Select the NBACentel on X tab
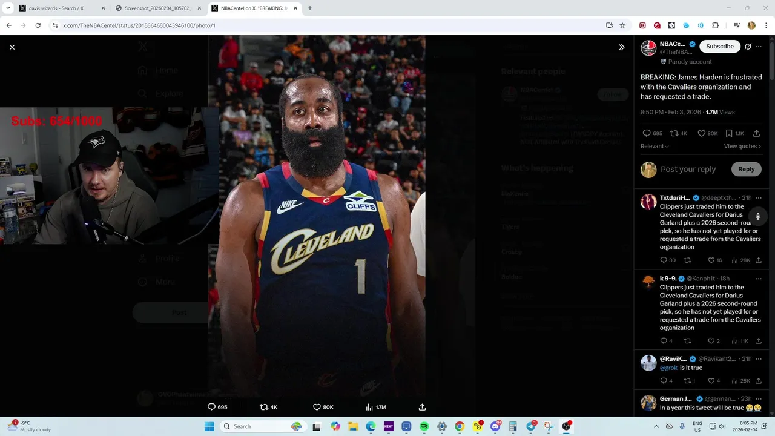Viewport: 775px width, 436px height. point(254,8)
